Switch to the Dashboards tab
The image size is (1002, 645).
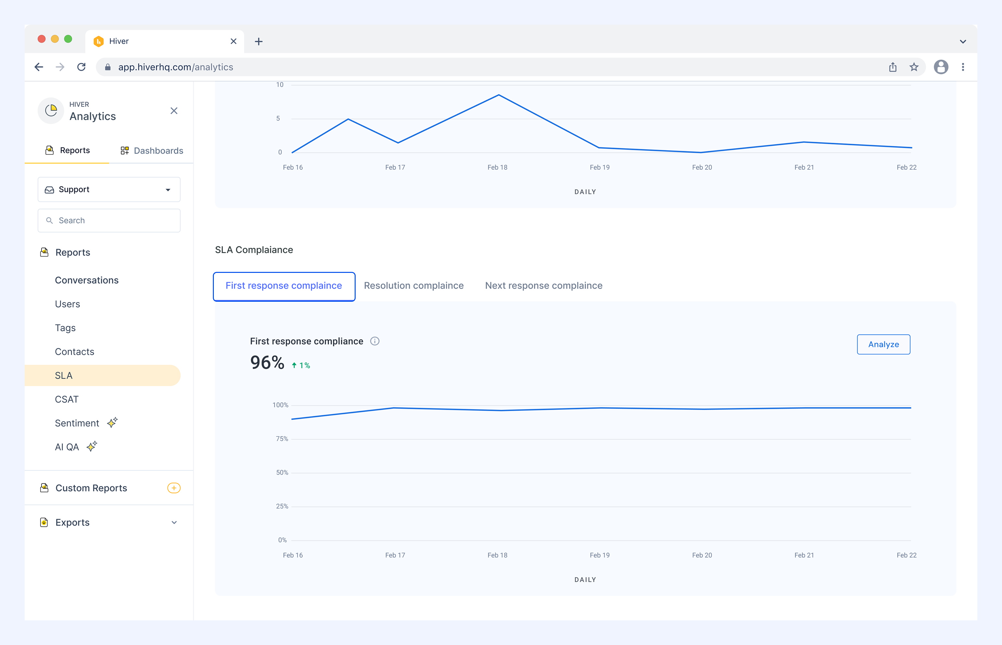point(152,150)
